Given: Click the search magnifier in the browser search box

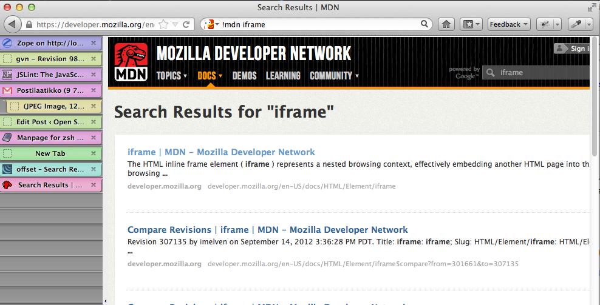Looking at the screenshot, I should click(424, 24).
